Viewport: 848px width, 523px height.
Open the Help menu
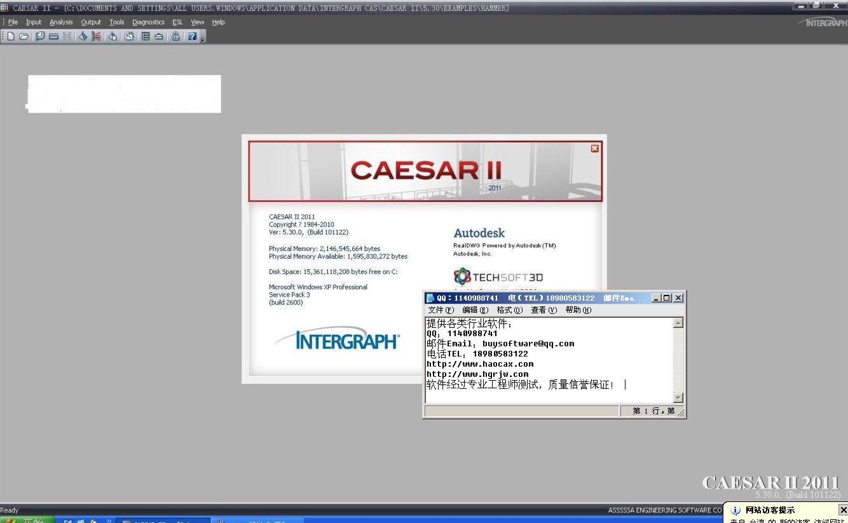pos(219,22)
